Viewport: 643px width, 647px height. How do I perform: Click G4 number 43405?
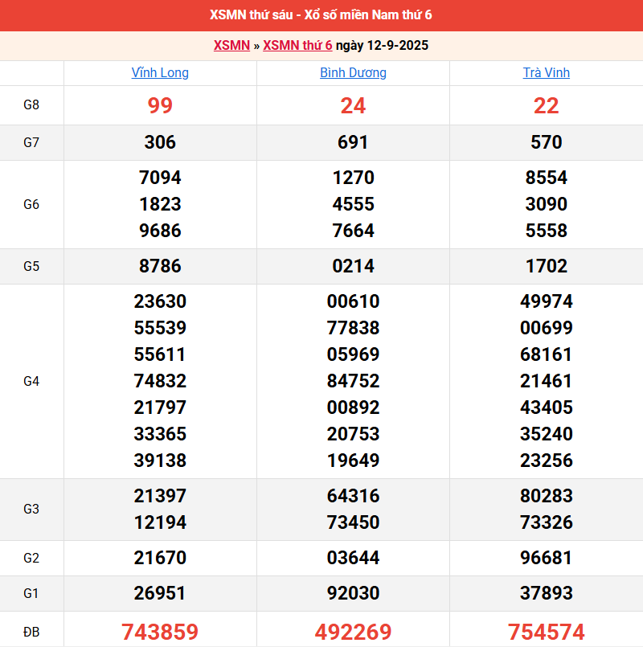point(547,407)
